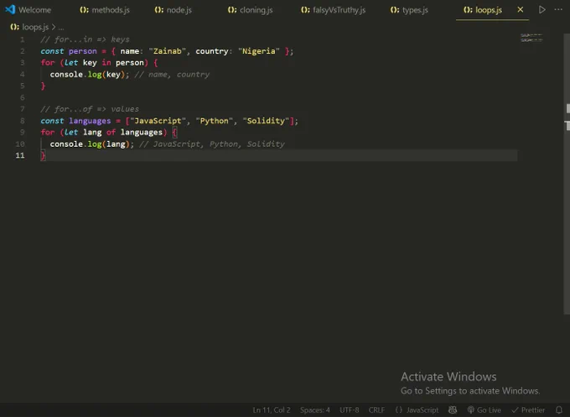Click the JS file icon on types.js tab
The height and width of the screenshot is (417, 570).
coord(395,10)
